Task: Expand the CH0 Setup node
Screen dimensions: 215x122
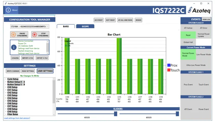Action: [x=6, y=87]
